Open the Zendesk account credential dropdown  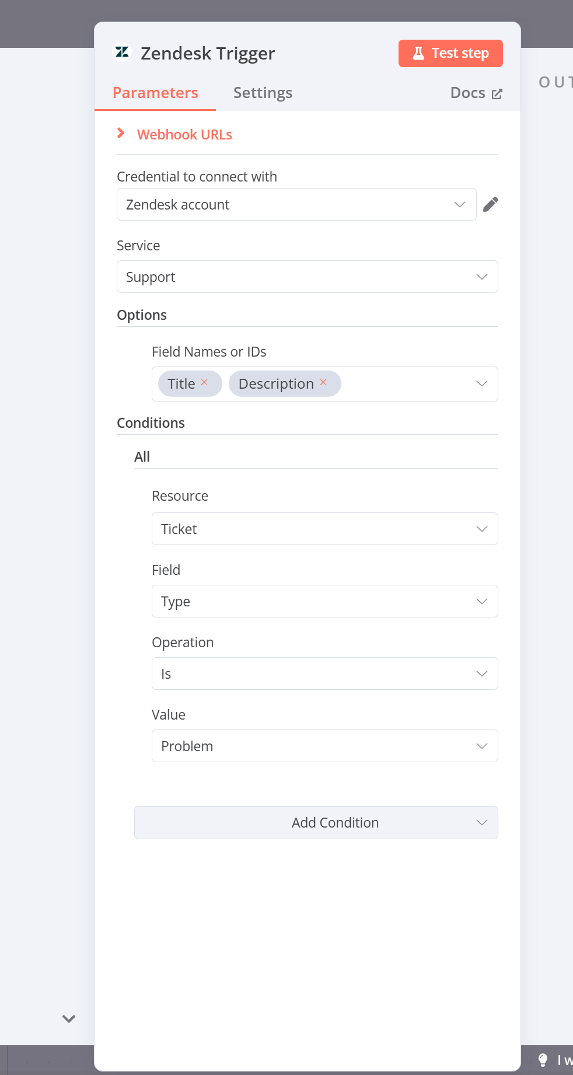coord(296,204)
